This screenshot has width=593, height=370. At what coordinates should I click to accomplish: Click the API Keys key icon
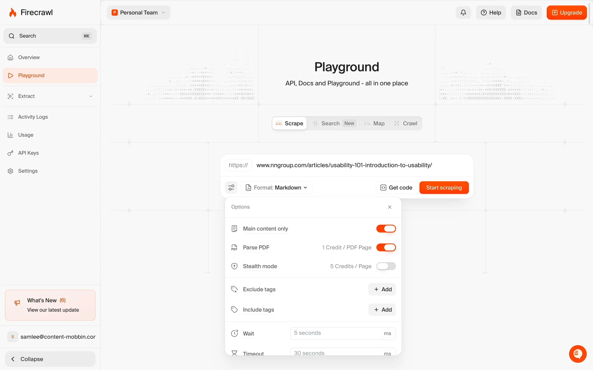11,153
